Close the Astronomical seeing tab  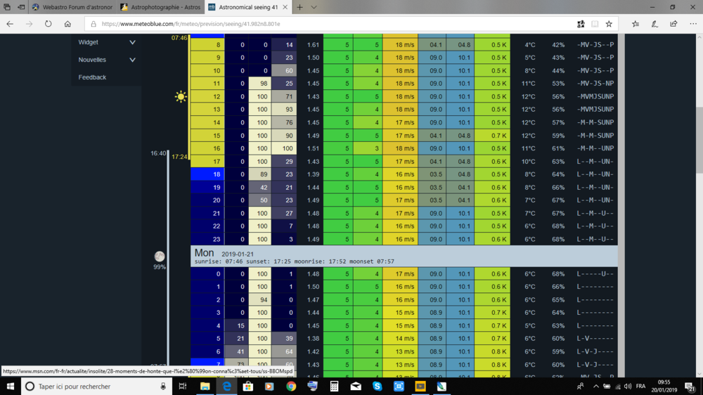click(x=285, y=7)
